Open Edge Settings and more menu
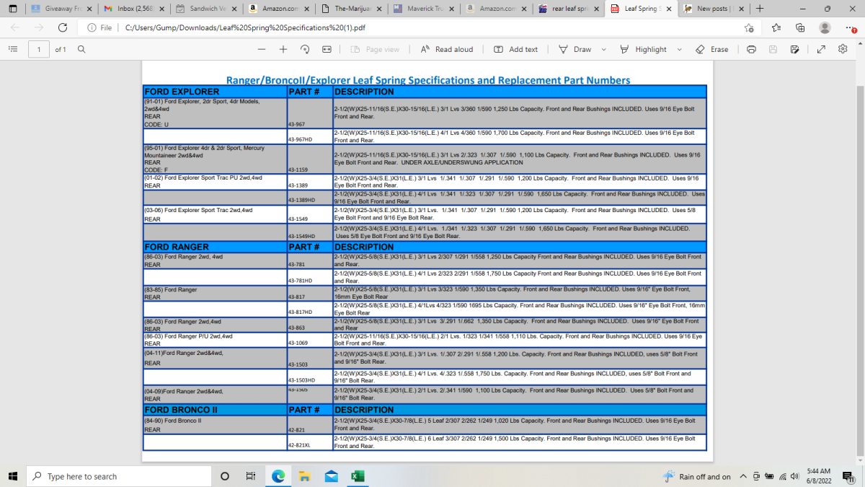 click(x=850, y=27)
